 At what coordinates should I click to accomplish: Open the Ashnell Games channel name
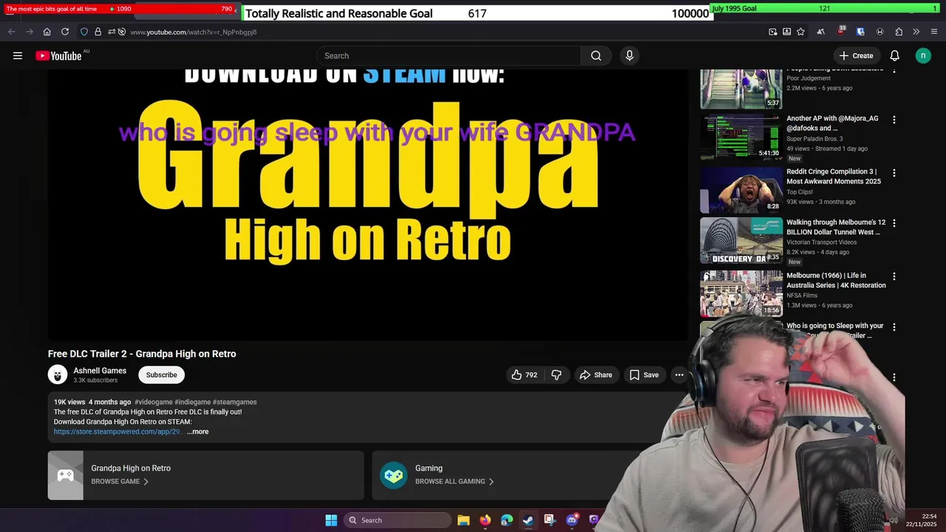tap(100, 371)
